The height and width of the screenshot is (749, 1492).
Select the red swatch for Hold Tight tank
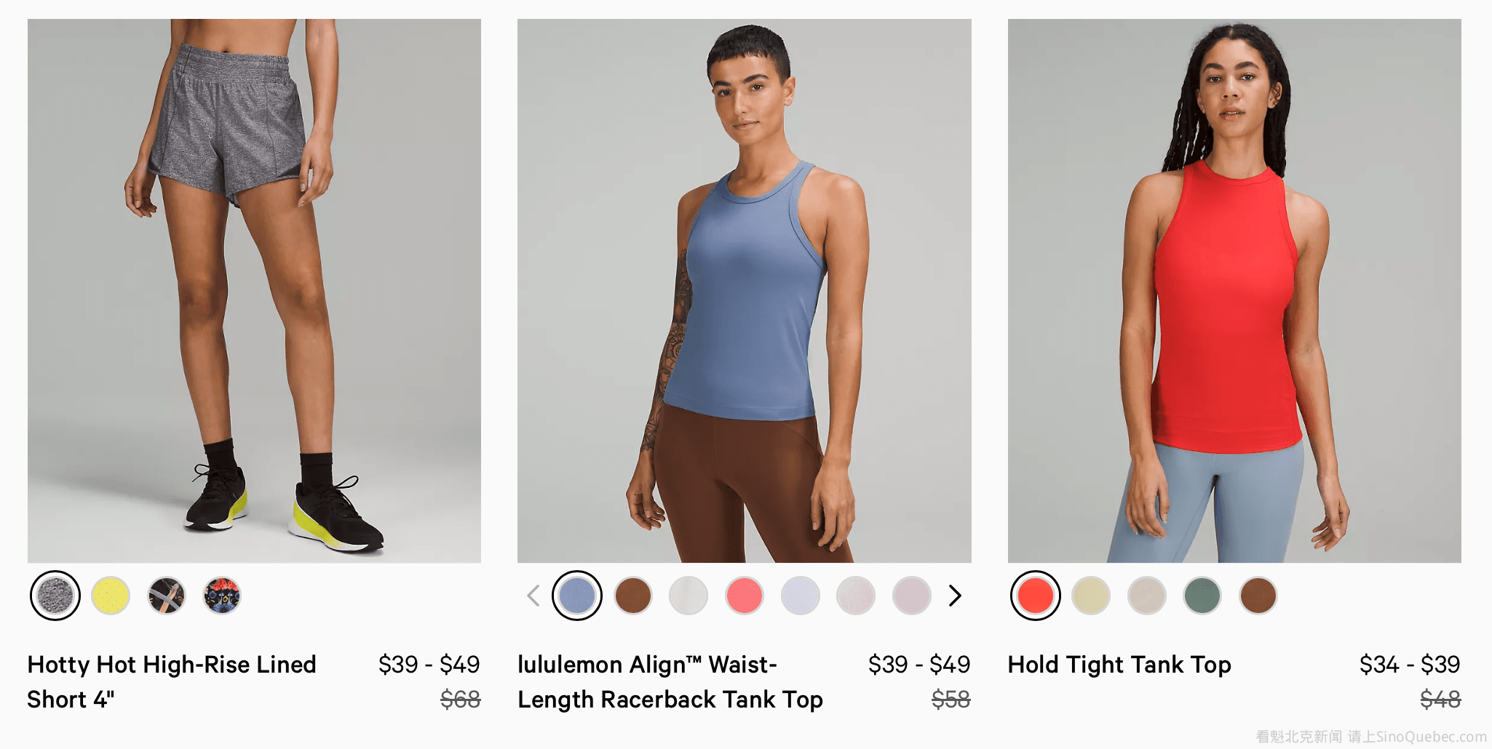coord(1036,596)
